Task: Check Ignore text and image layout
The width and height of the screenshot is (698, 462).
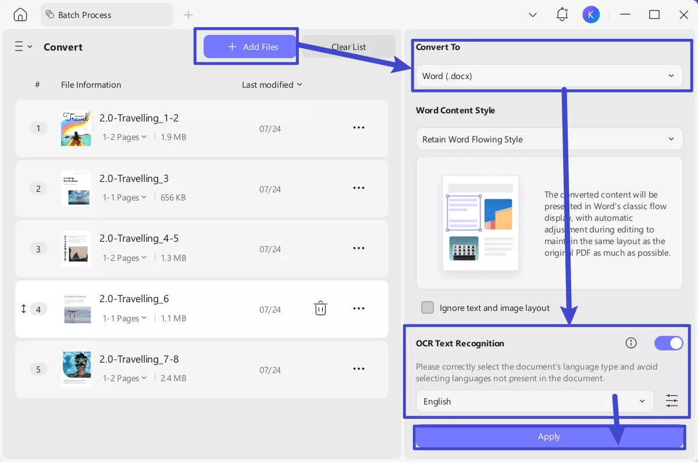Action: click(428, 308)
